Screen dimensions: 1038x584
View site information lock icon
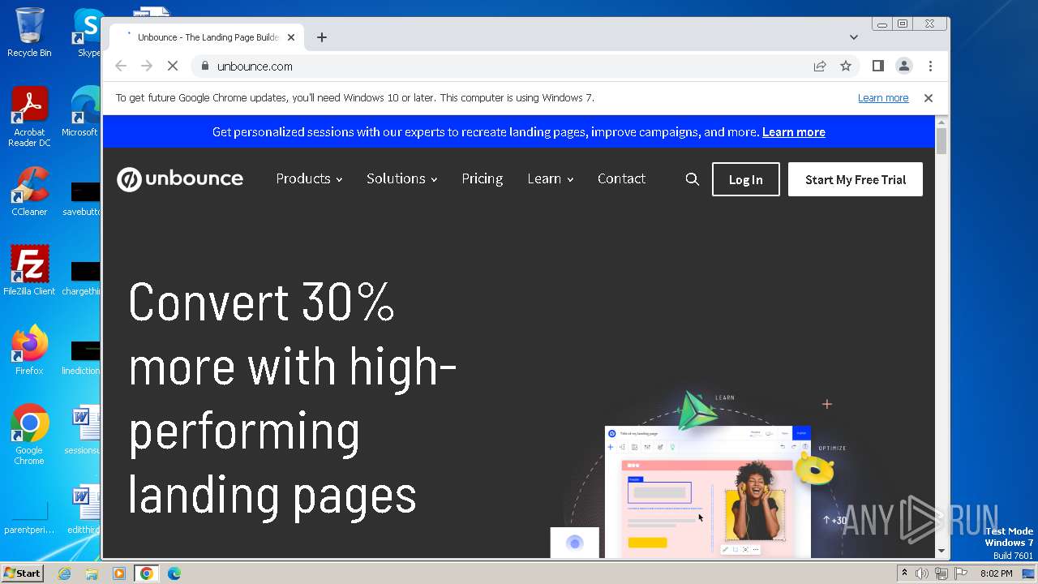click(x=204, y=67)
